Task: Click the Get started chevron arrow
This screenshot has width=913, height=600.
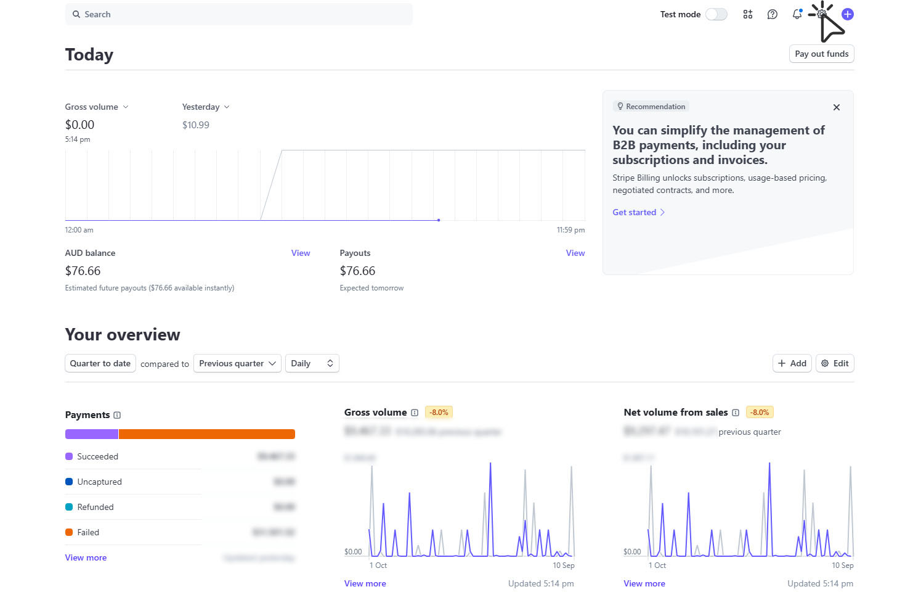Action: tap(662, 212)
